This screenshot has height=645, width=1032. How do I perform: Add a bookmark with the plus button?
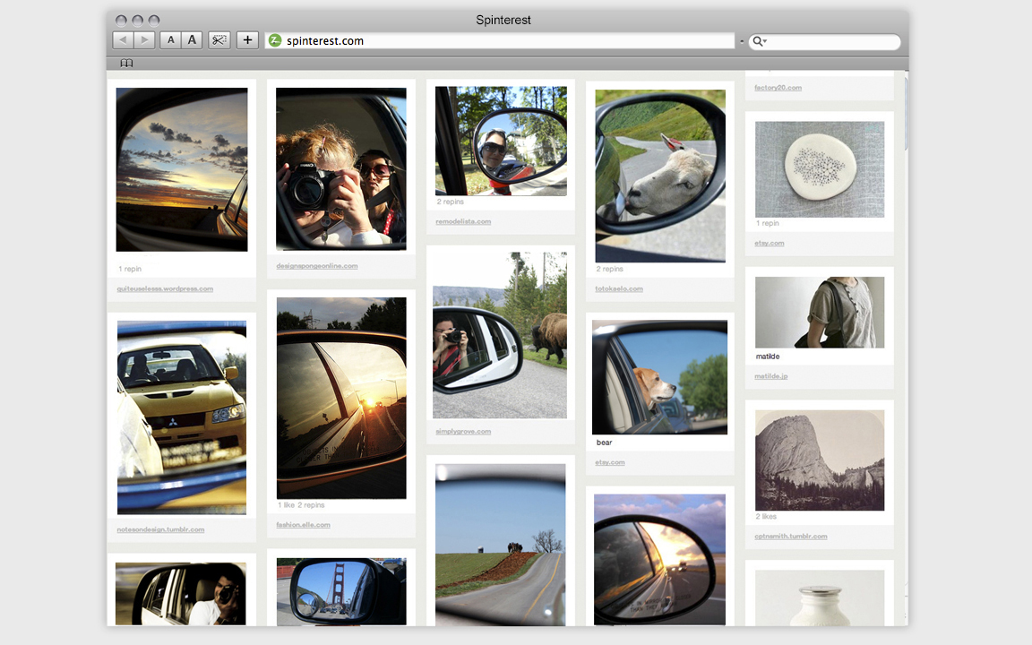click(247, 40)
